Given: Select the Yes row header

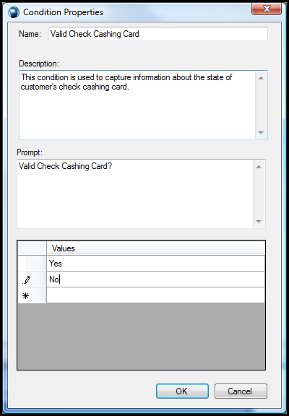Looking at the screenshot, I should coord(32,264).
